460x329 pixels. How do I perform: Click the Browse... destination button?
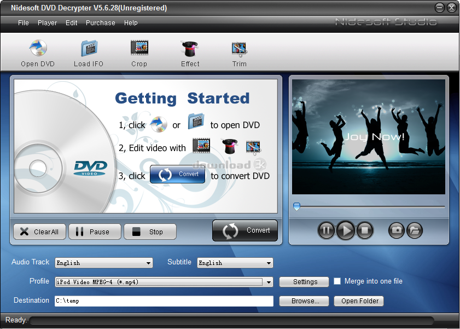(x=304, y=301)
